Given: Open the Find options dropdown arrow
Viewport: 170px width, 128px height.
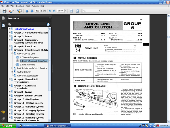Looking at the screenshot, I should tap(99, 11).
